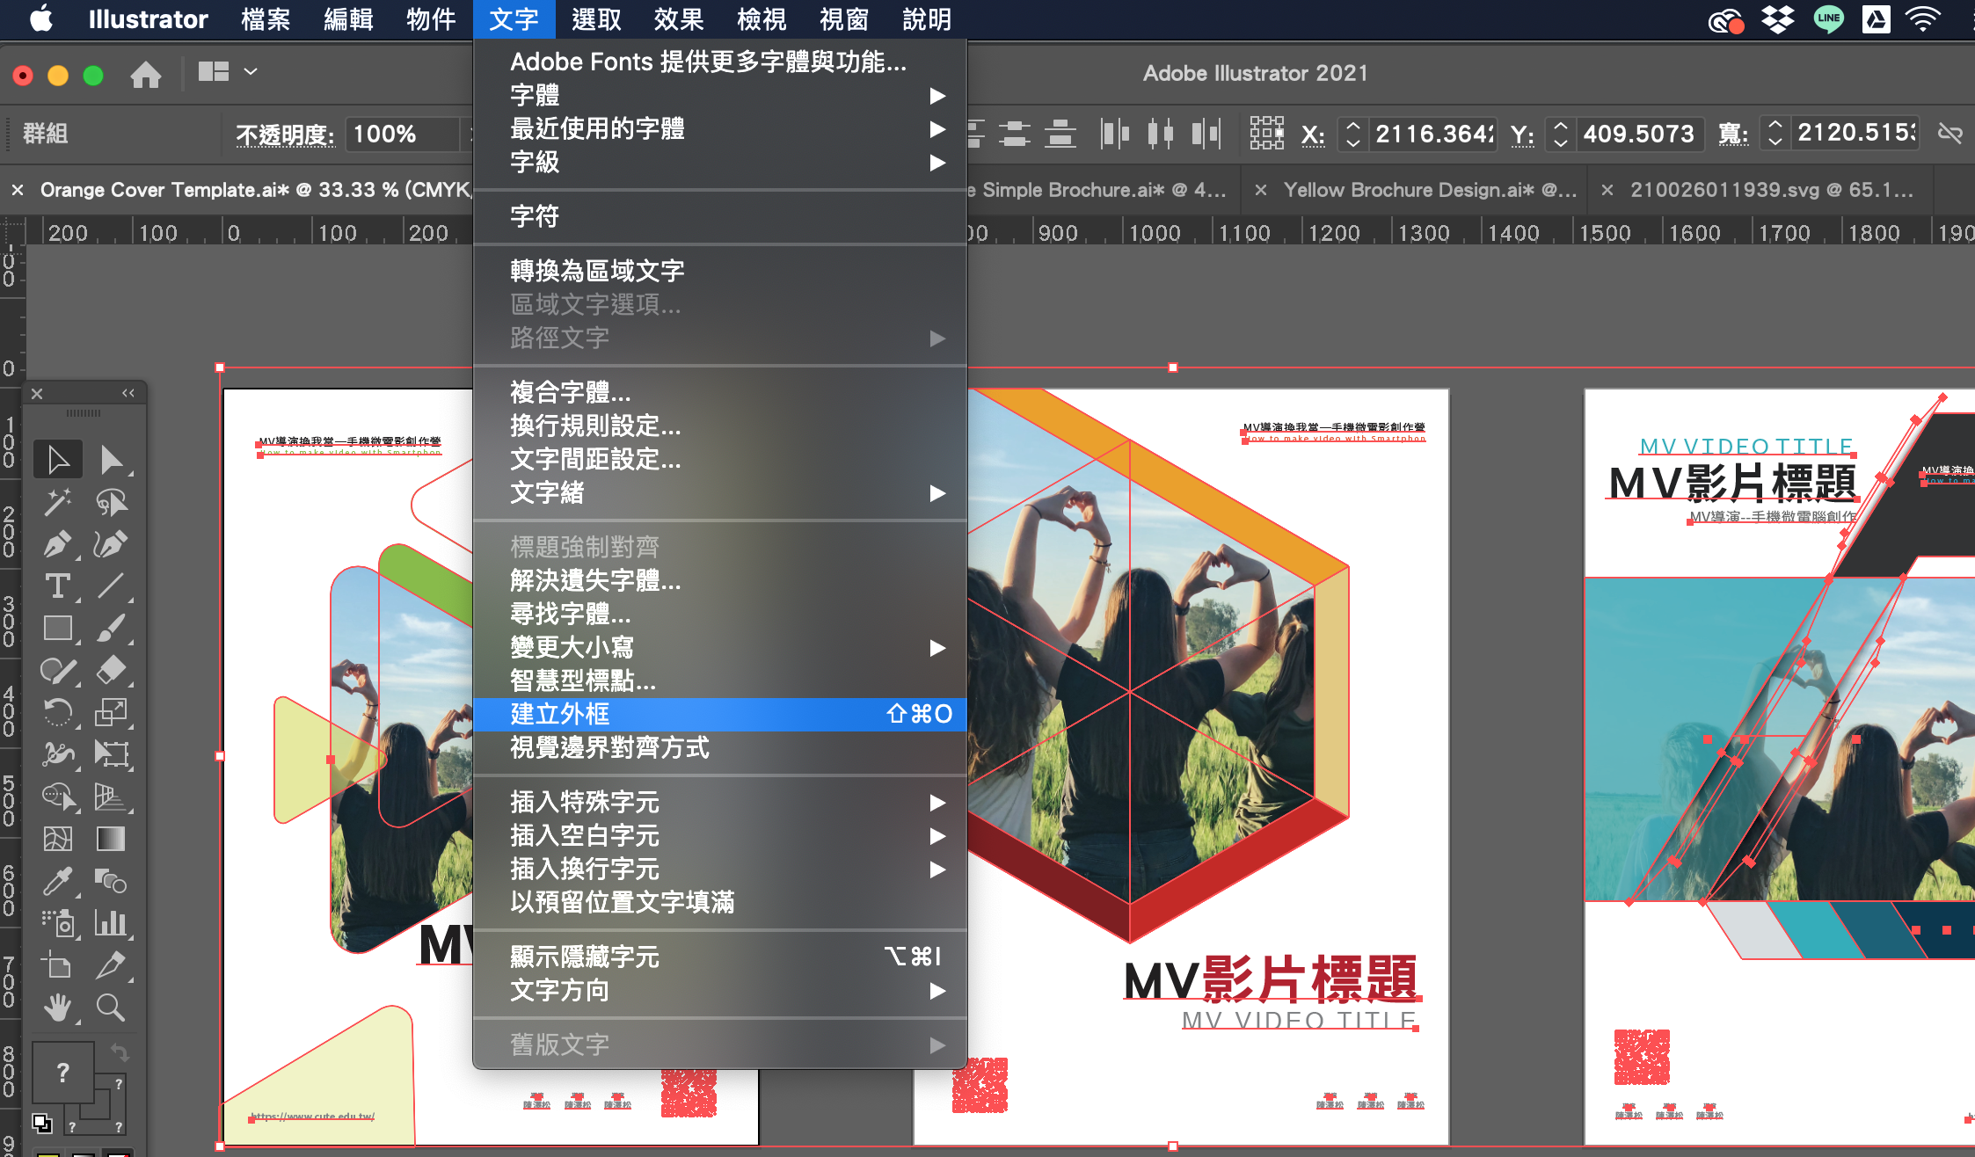Click the 不透明度 label link

pos(285,135)
